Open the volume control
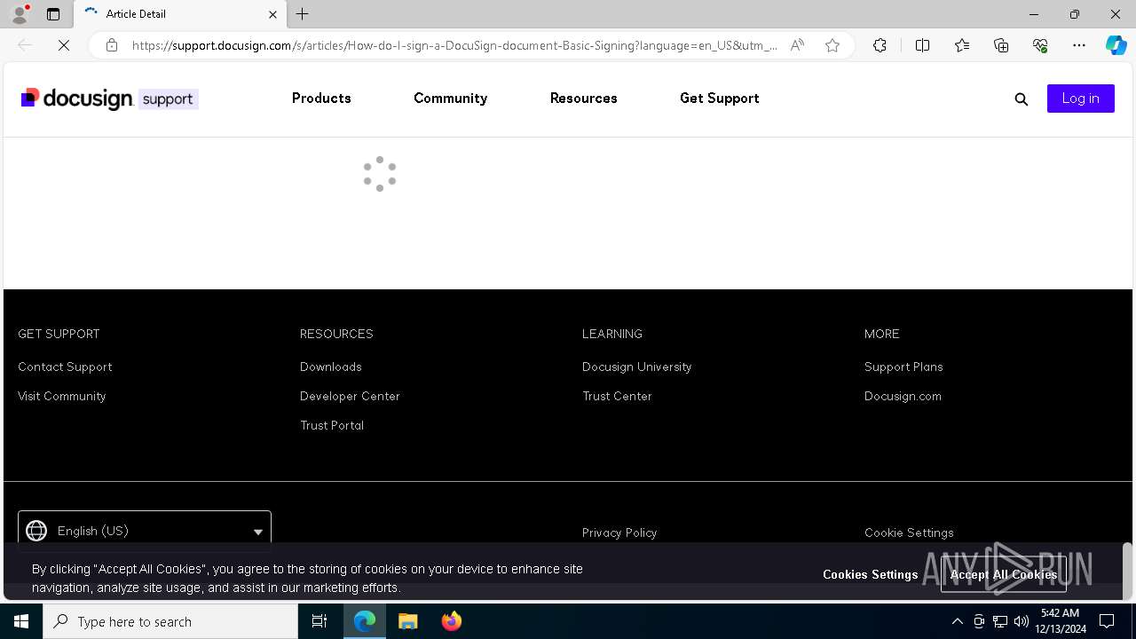The width and height of the screenshot is (1136, 639). coord(1022,621)
